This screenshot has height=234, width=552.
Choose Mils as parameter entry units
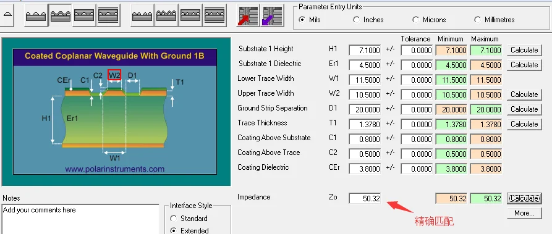pyautogui.click(x=310, y=20)
